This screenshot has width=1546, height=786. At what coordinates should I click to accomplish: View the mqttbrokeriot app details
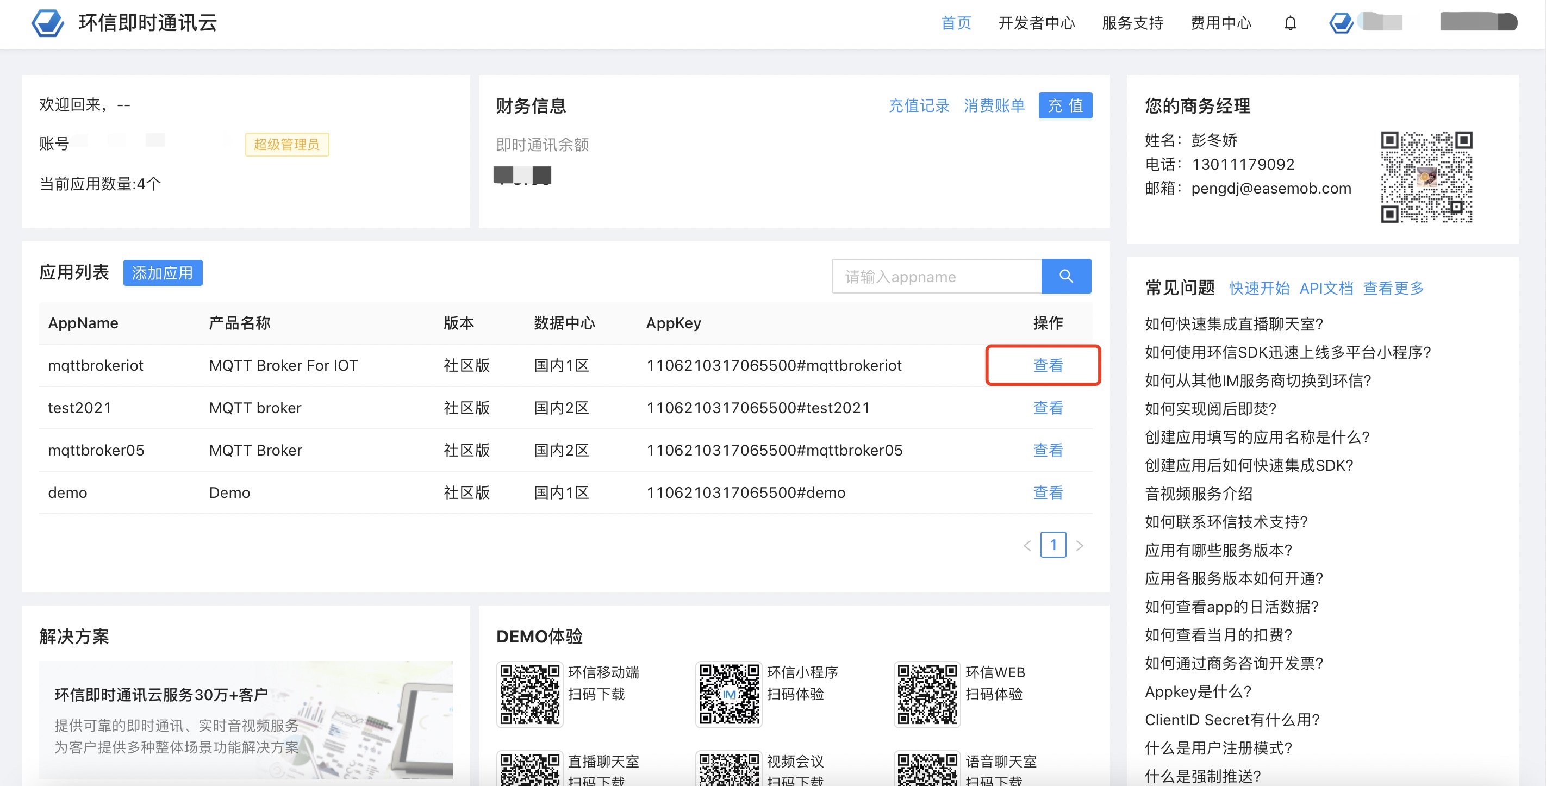(x=1048, y=365)
